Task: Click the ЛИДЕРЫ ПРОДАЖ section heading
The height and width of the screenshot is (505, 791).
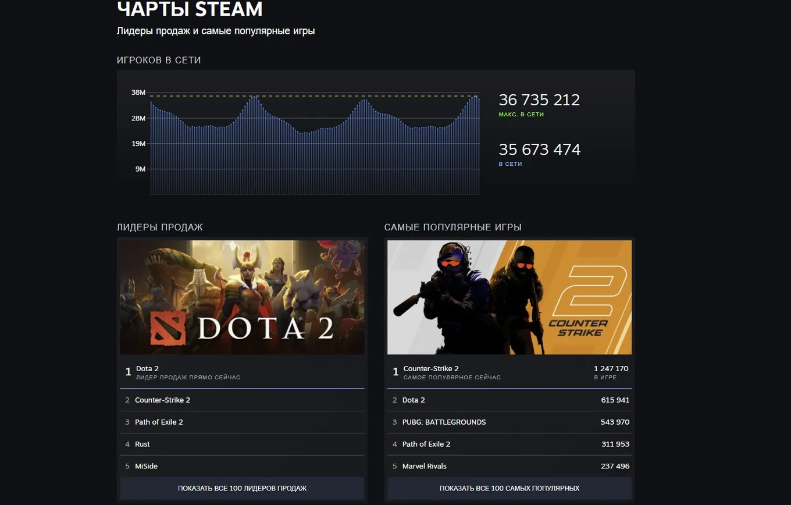Action: point(160,227)
